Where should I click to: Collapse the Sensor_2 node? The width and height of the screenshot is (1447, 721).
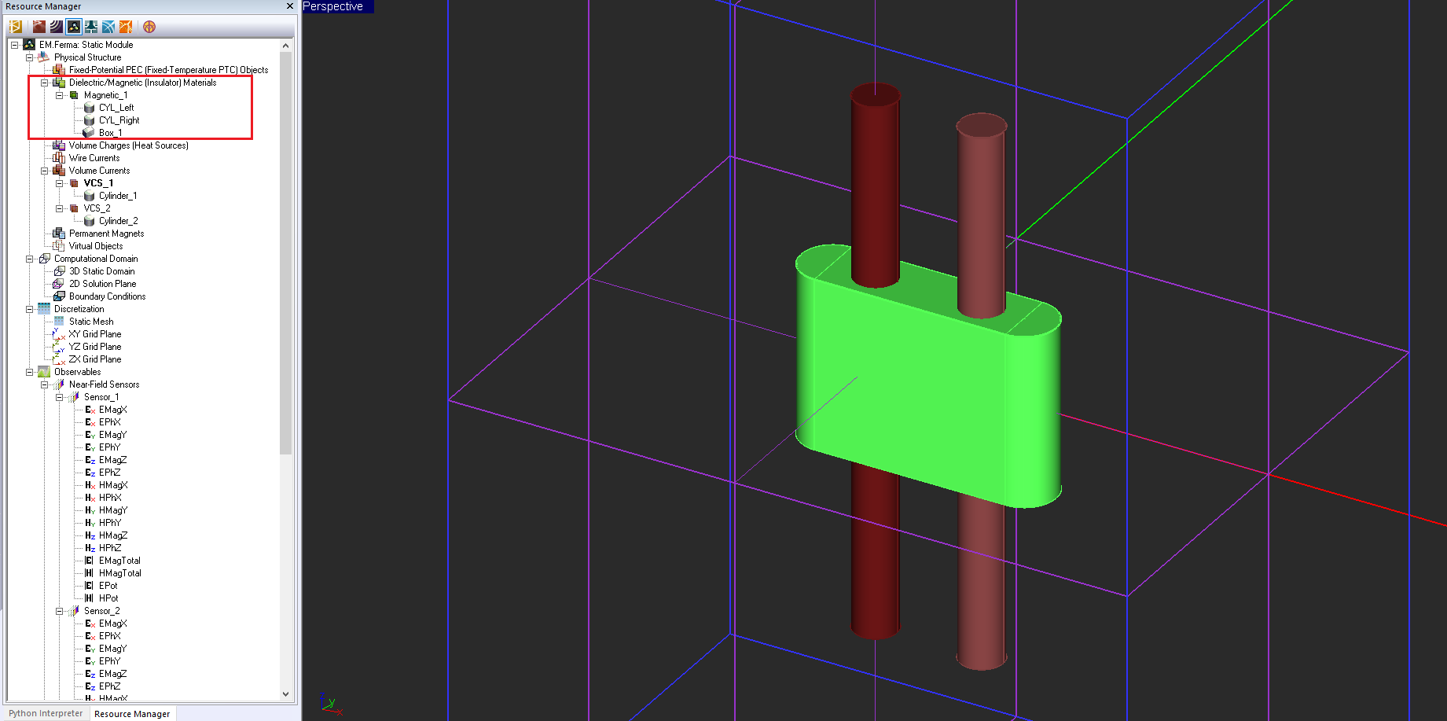(59, 611)
